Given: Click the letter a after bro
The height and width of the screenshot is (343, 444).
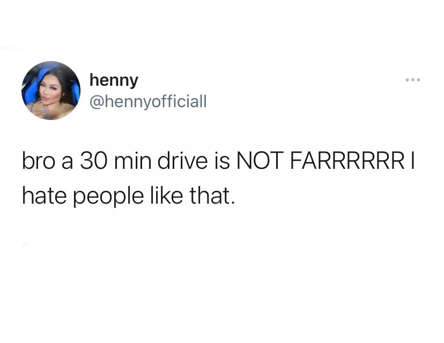Looking at the screenshot, I should click(x=68, y=162).
